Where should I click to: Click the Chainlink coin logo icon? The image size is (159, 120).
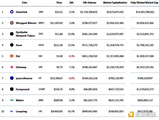coord(12,12)
